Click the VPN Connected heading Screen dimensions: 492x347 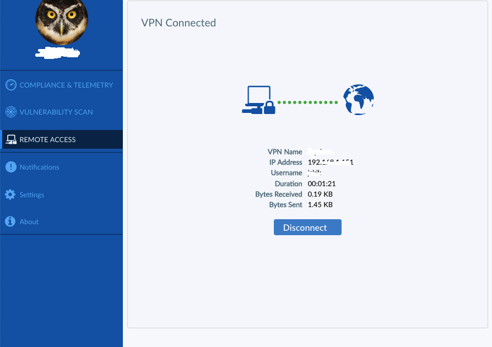pyautogui.click(x=179, y=23)
